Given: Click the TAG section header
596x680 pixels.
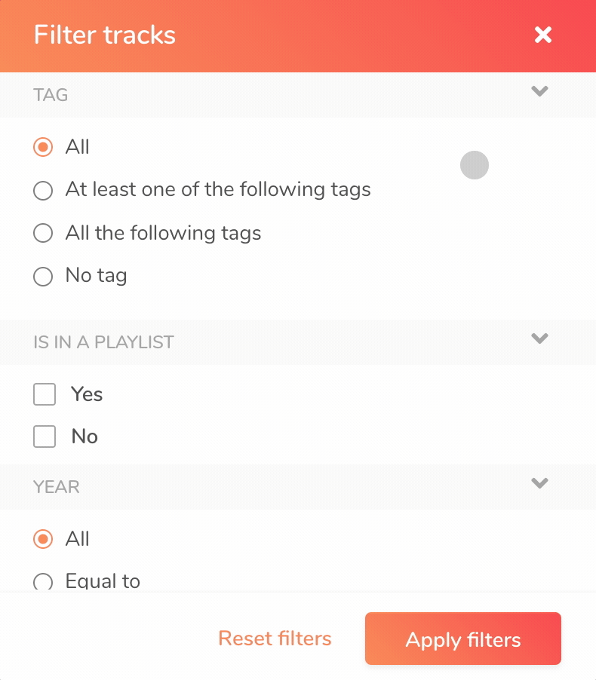Looking at the screenshot, I should point(298,95).
